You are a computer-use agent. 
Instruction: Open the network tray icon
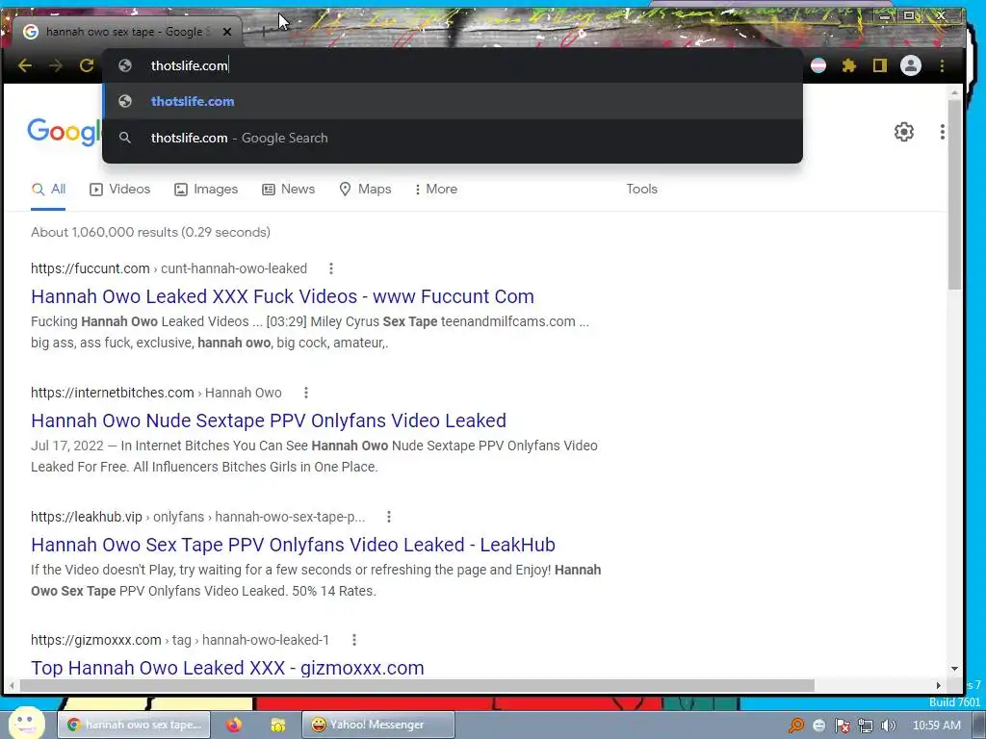coord(866,726)
